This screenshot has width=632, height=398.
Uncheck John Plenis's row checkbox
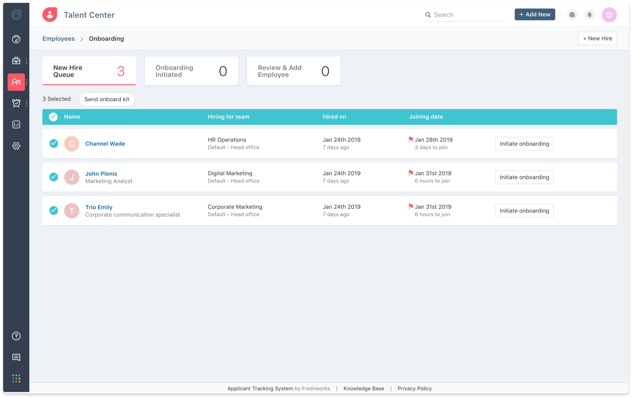pyautogui.click(x=54, y=177)
